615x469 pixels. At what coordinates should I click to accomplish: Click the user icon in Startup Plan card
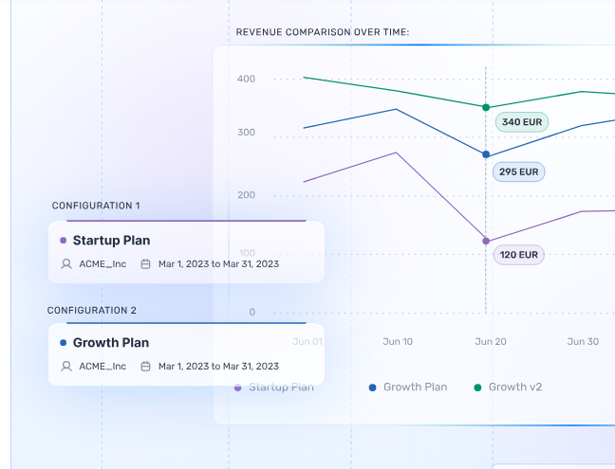tap(66, 264)
